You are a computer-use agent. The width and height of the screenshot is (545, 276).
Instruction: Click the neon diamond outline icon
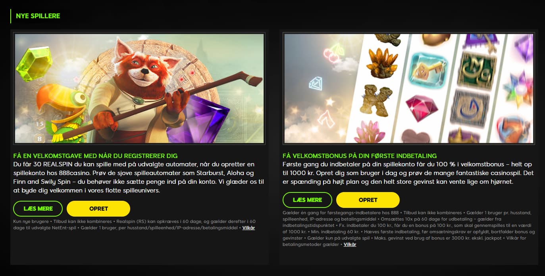point(316,84)
